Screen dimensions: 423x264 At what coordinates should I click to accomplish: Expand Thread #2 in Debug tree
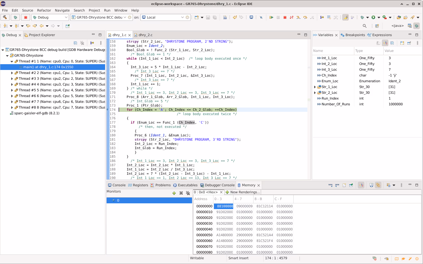point(12,73)
